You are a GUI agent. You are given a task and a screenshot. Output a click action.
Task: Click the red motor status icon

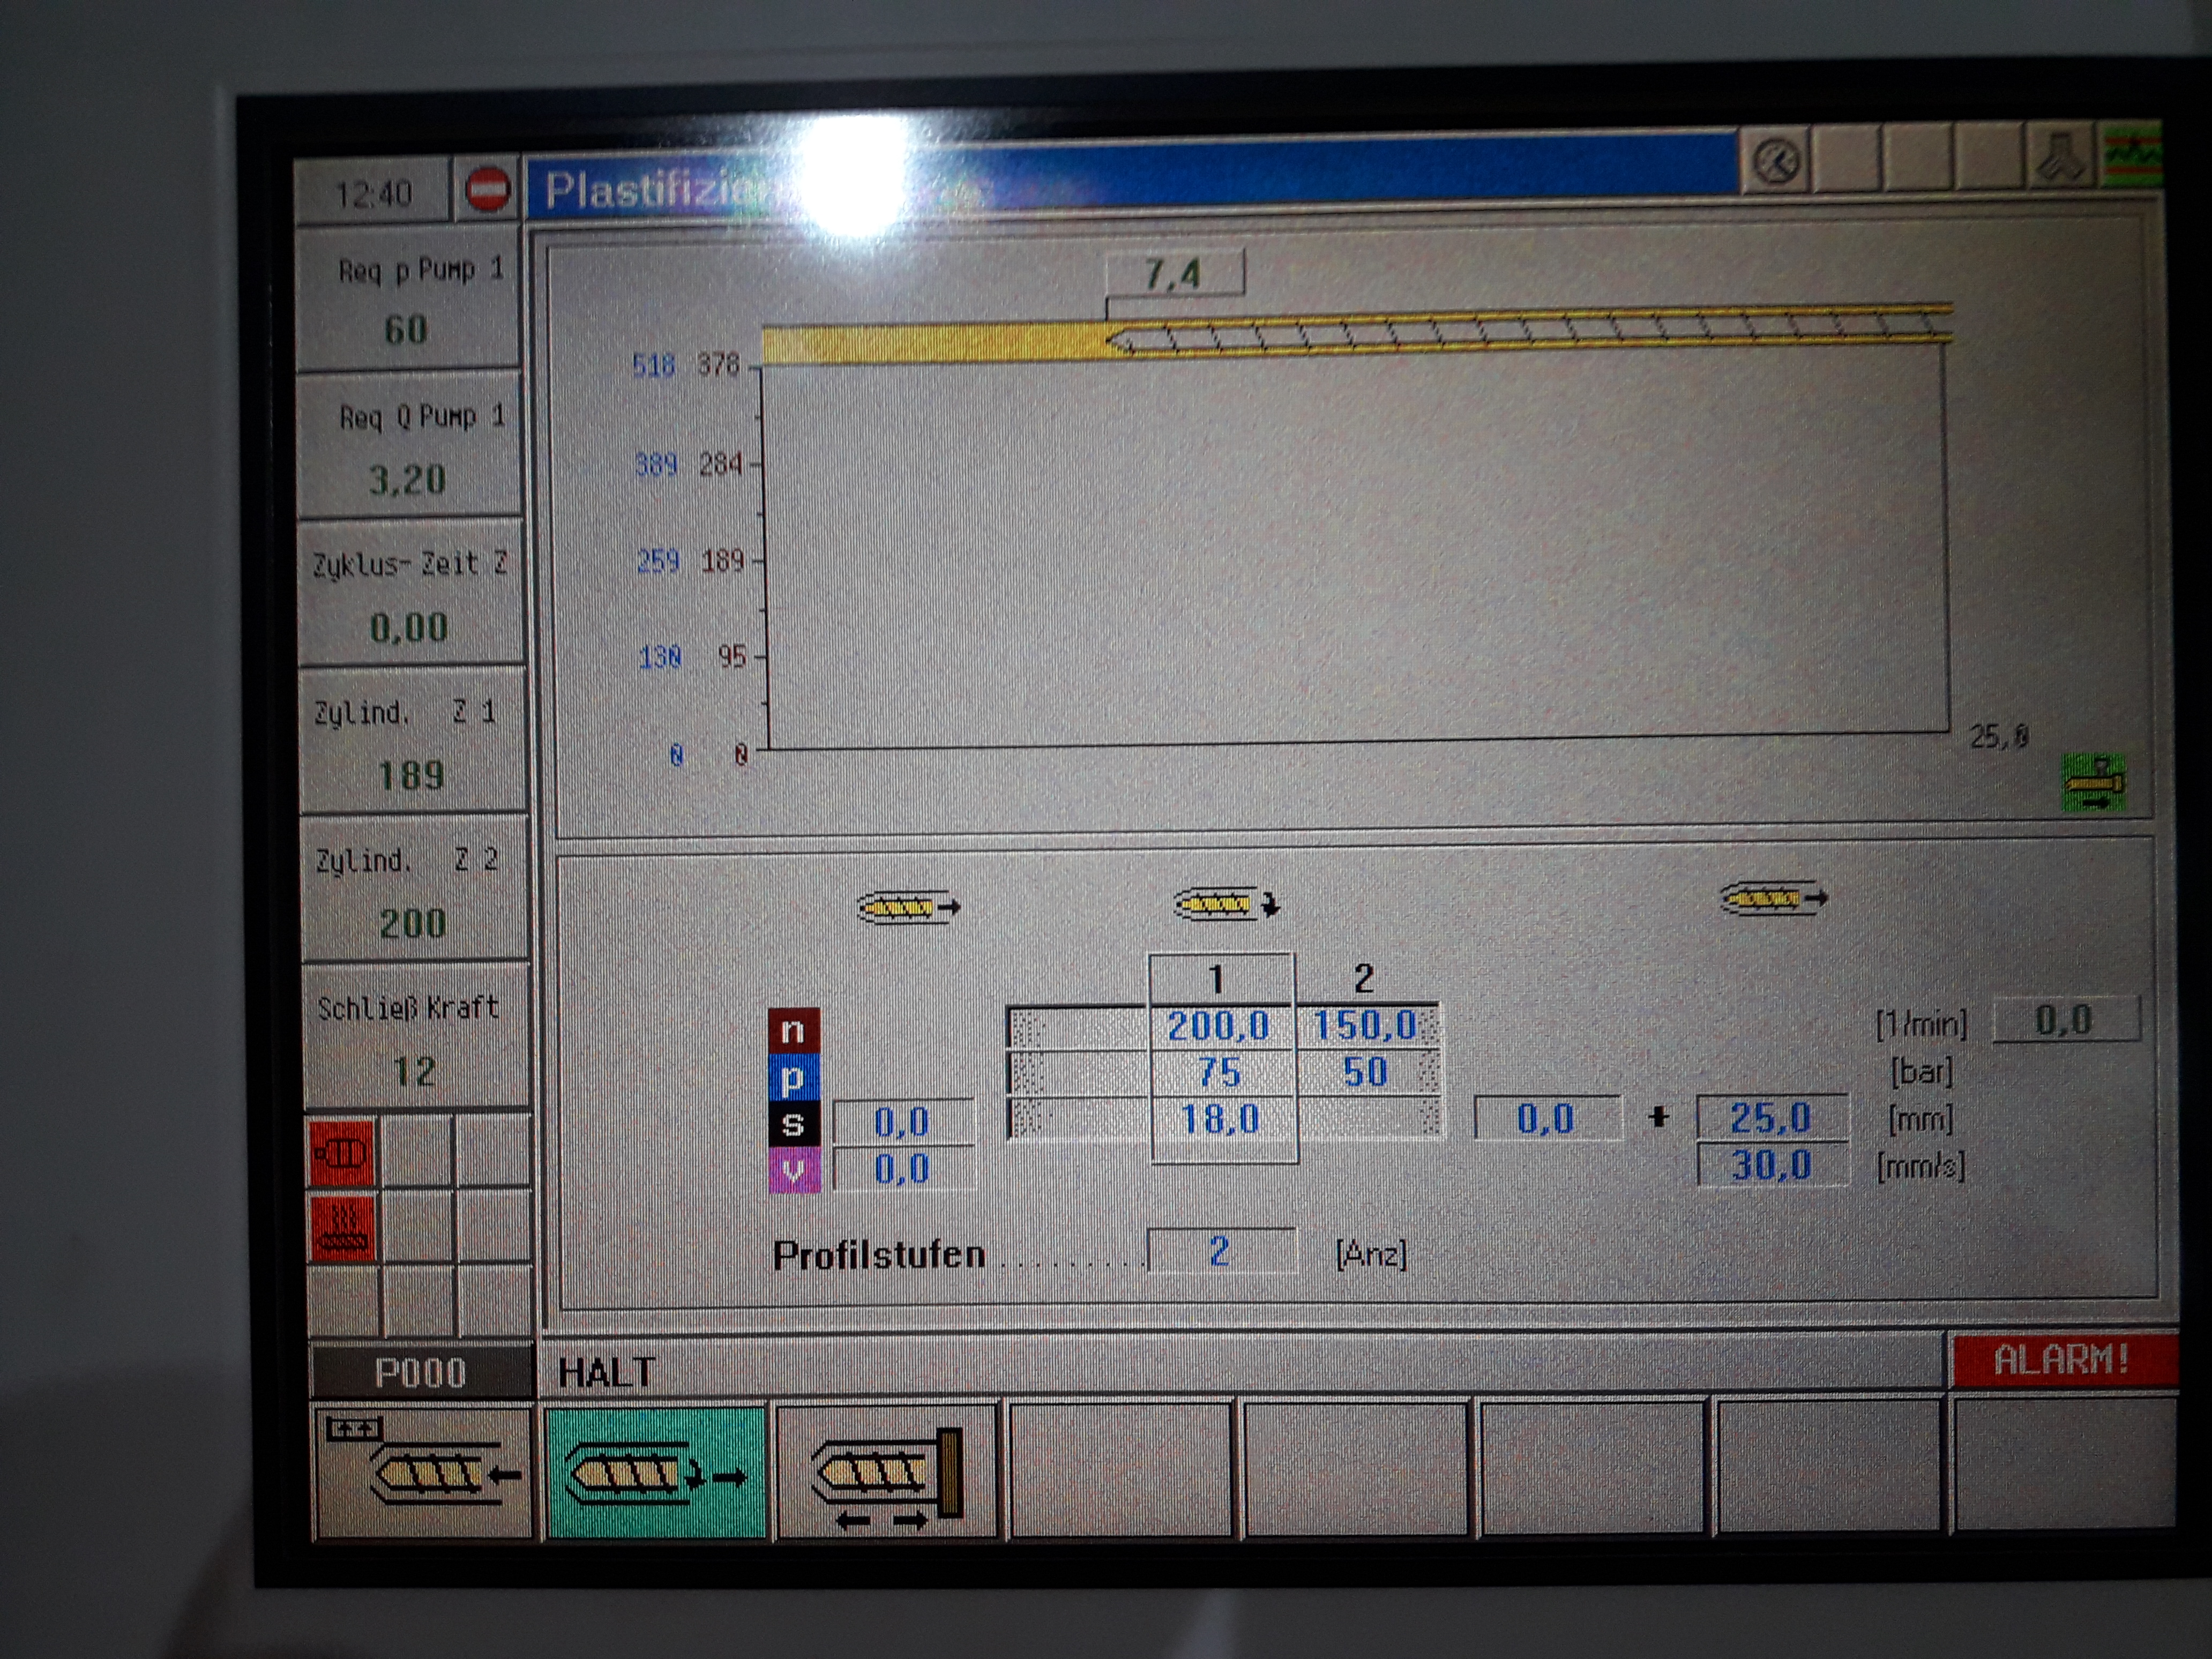coord(342,1153)
